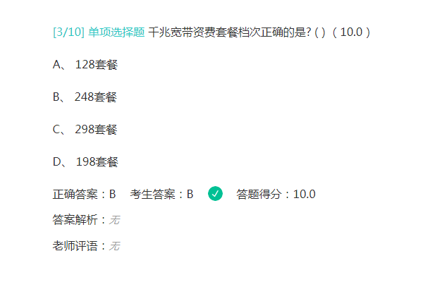The image size is (423, 282).
Task: Select option D 198套餐
Action: pos(85,161)
